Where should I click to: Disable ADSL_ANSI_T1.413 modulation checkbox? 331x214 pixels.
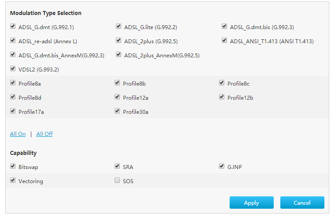pos(224,40)
